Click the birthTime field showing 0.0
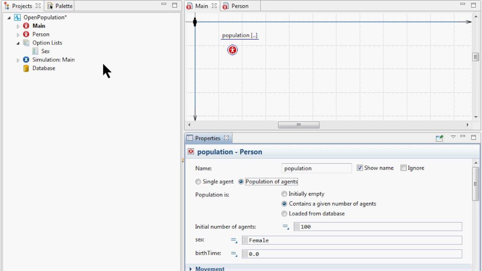The image size is (482, 271). coord(352,254)
